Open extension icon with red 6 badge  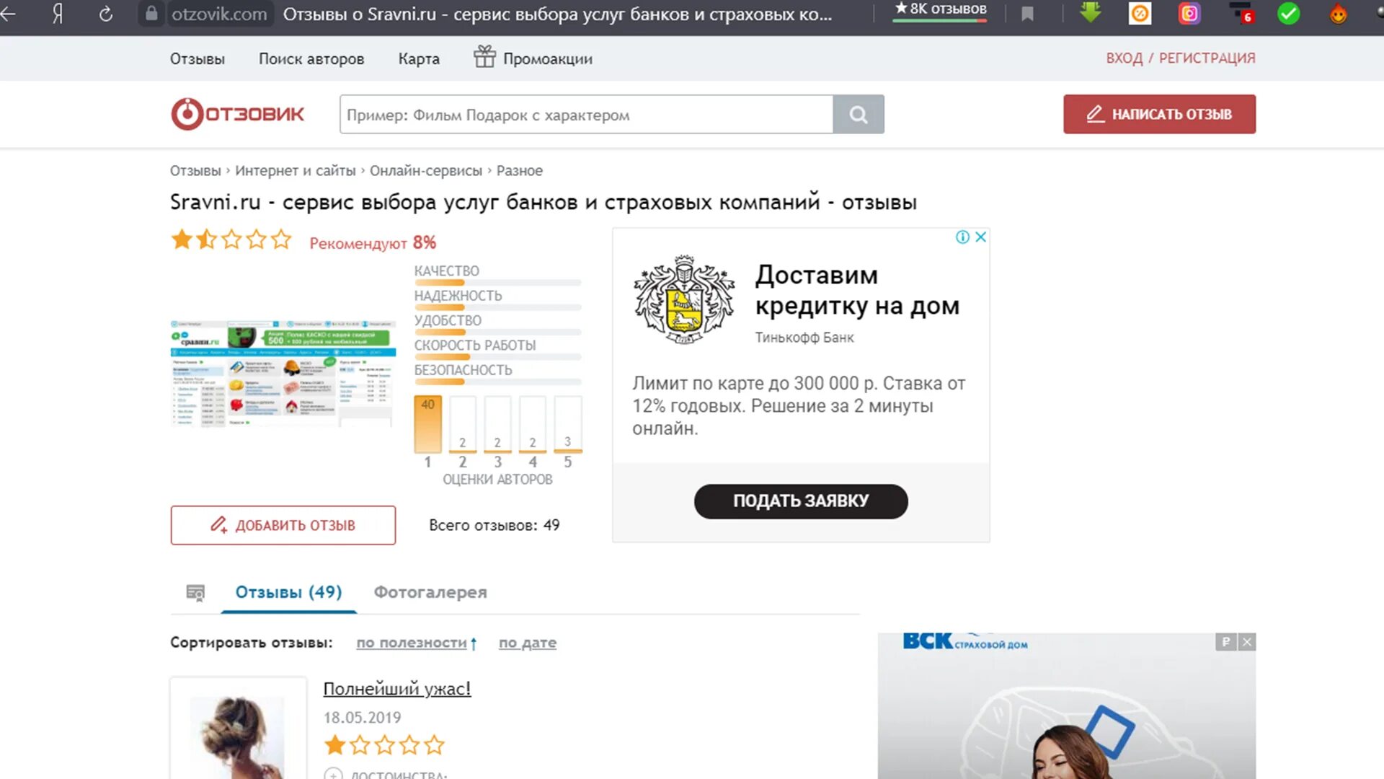pyautogui.click(x=1241, y=13)
